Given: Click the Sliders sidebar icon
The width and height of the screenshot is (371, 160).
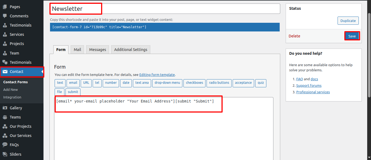Looking at the screenshot, I should coord(5,154).
